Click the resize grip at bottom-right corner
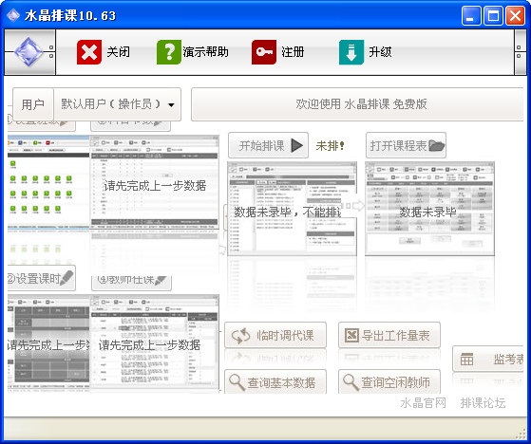This screenshot has height=444, width=531. coord(522,435)
